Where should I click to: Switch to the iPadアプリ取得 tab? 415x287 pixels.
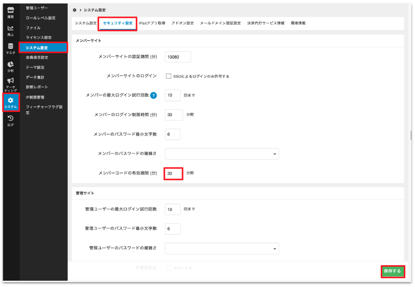click(152, 23)
